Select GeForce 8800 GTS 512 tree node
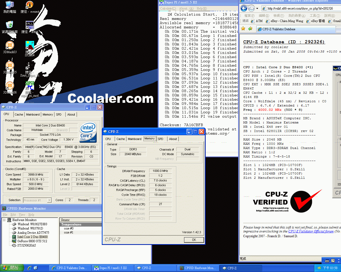Viewport: 341px width, 272px height. point(32,241)
